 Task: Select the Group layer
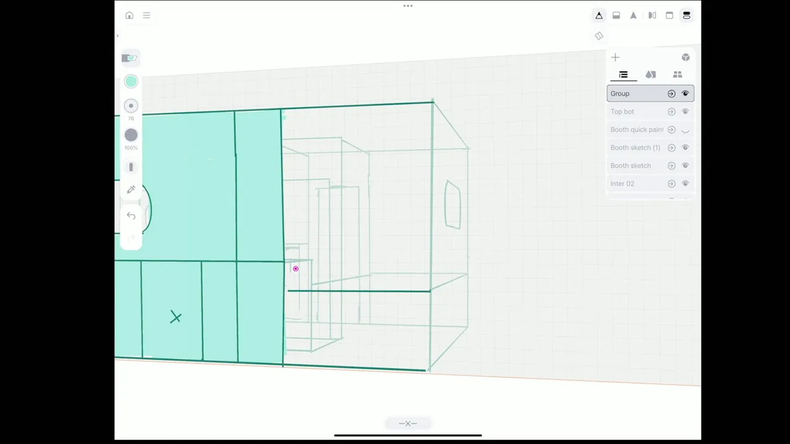651,94
